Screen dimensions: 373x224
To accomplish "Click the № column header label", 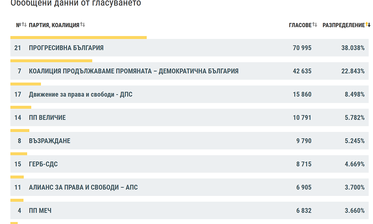I will [19, 25].
